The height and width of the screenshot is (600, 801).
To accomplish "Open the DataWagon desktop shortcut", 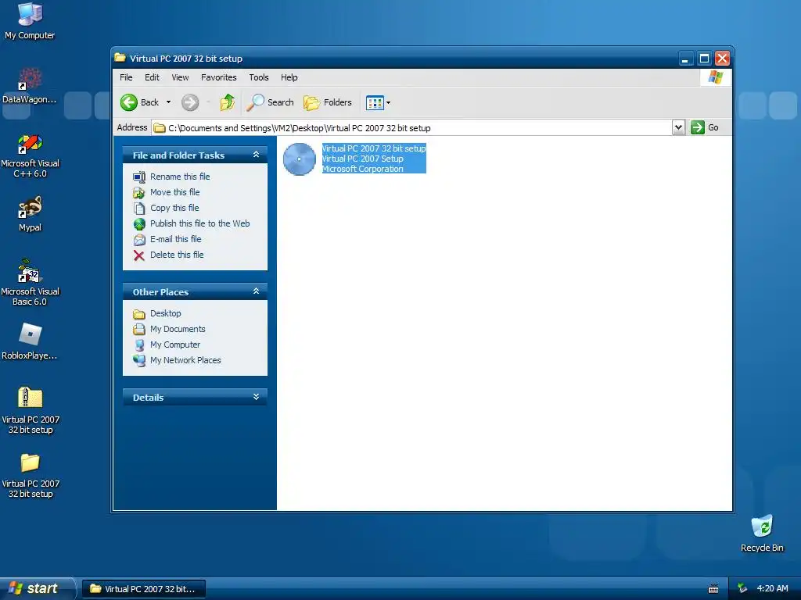I will tap(30, 85).
